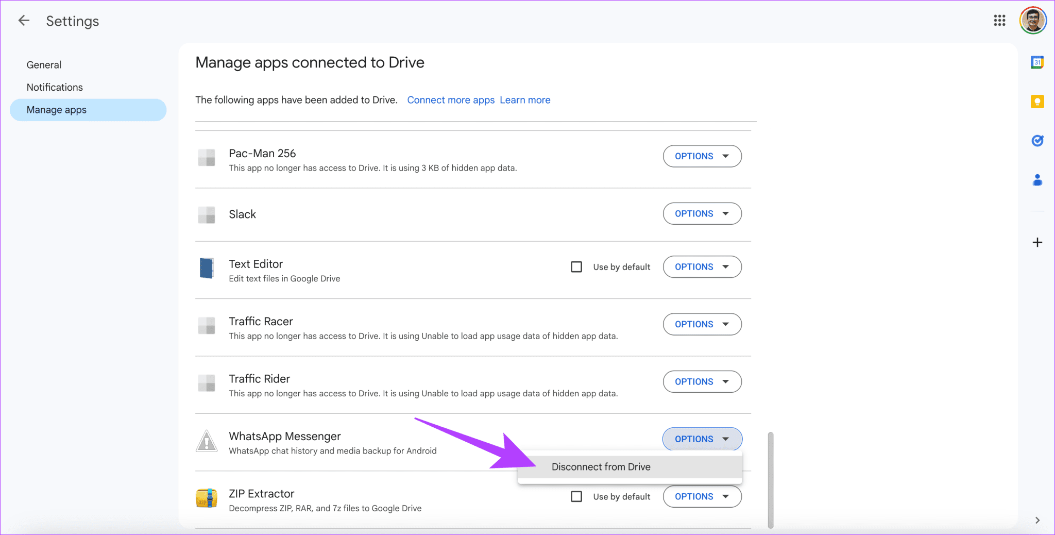Open Options dropdown for Pac-Man 256
This screenshot has height=535, width=1055.
click(x=702, y=156)
